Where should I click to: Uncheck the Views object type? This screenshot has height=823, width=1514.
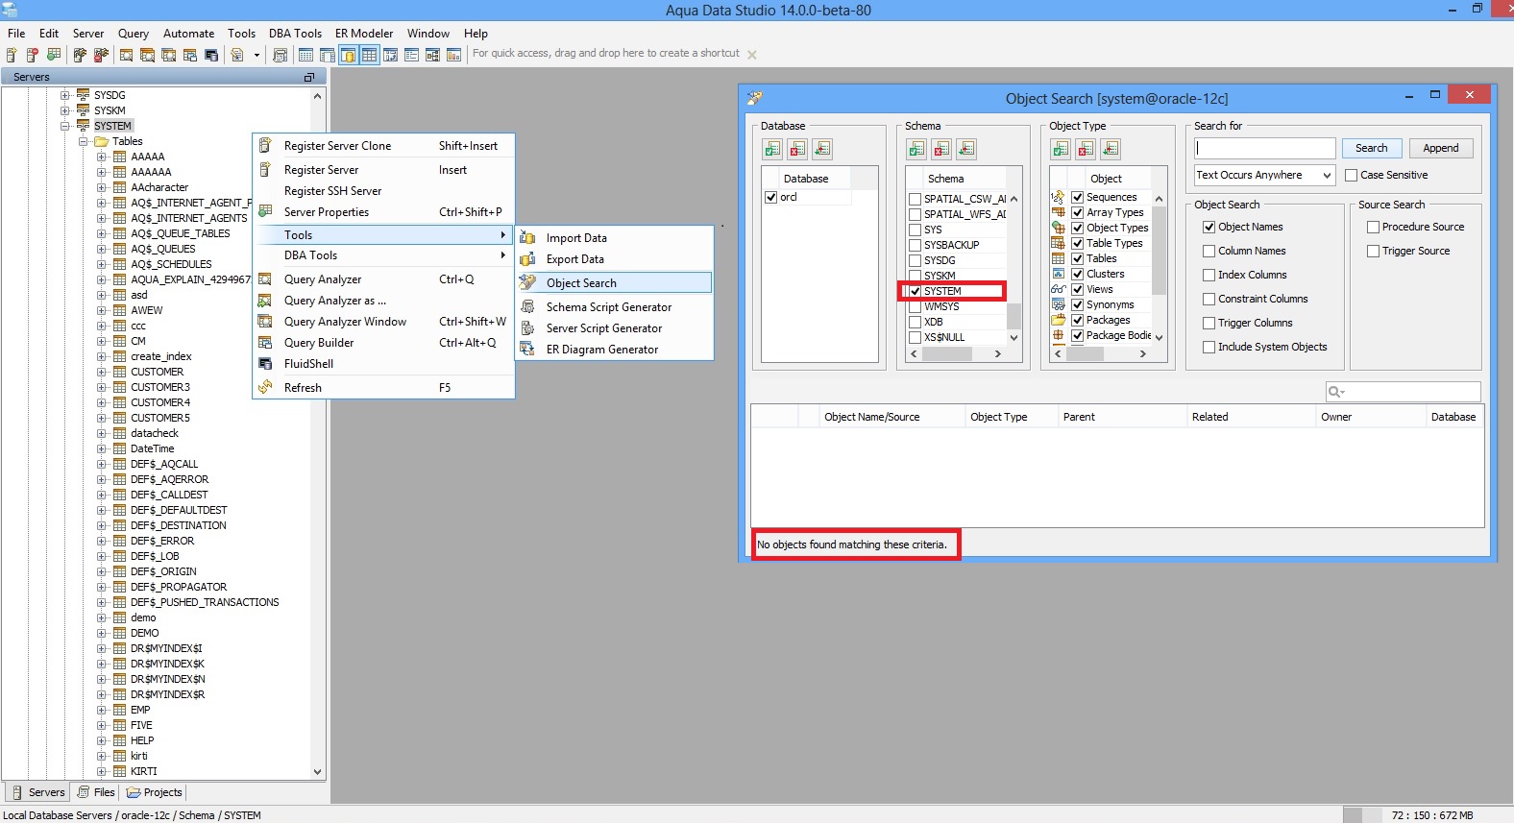point(1078,289)
